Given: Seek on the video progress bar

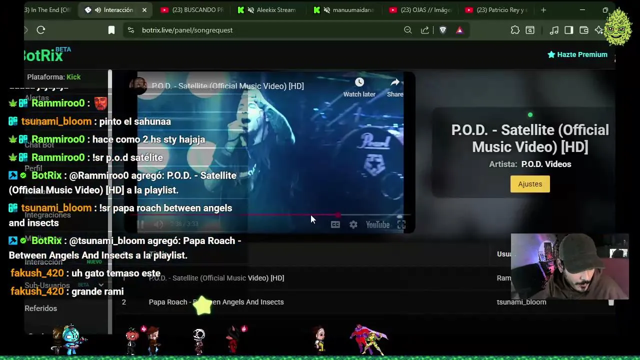Looking at the screenshot, I should point(270,215).
